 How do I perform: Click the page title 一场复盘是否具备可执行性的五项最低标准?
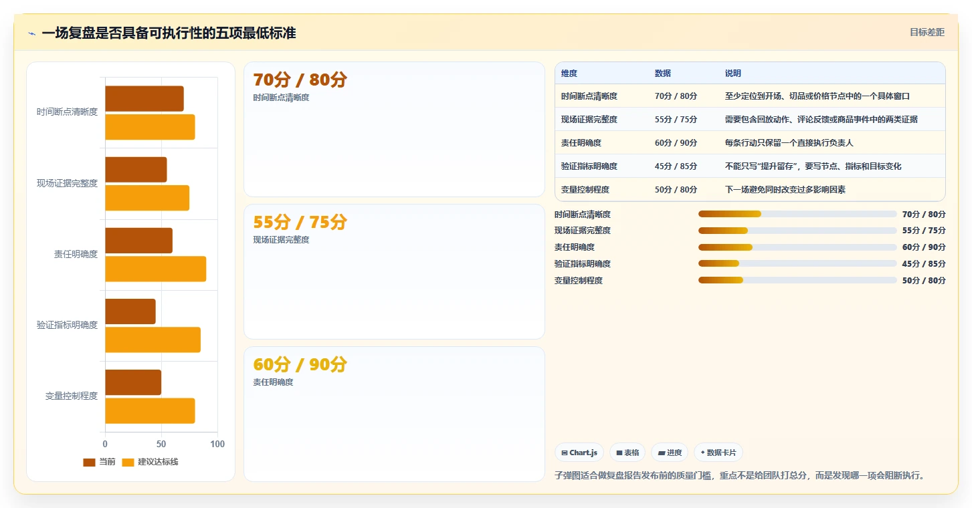click(169, 33)
